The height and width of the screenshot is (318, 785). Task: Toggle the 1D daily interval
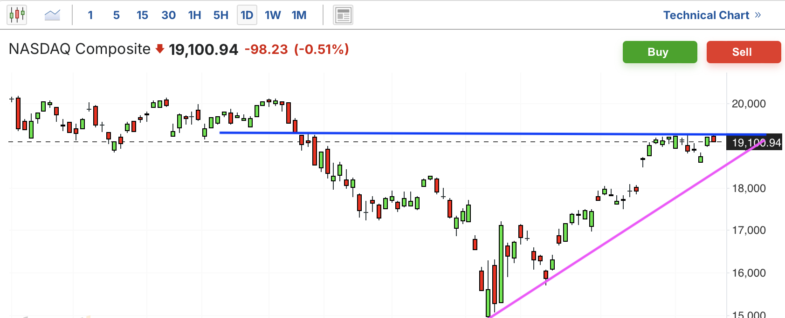coord(247,15)
